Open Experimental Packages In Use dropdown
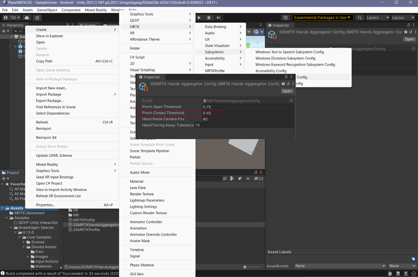The width and height of the screenshot is (418, 277). 322,18
